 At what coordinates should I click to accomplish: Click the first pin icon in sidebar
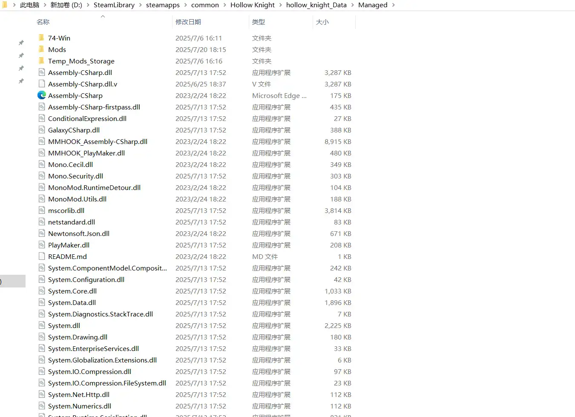click(21, 43)
